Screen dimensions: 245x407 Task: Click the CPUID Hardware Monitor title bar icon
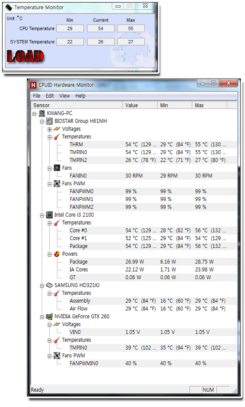click(x=33, y=85)
